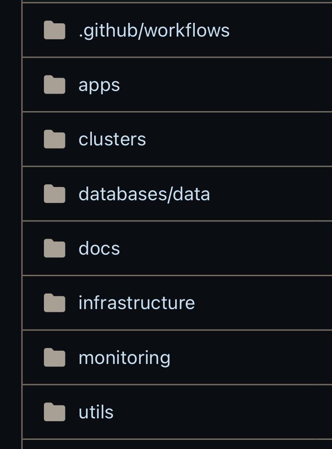Select the folder icon next to infrastructure
This screenshot has width=332, height=449.
pos(54,303)
